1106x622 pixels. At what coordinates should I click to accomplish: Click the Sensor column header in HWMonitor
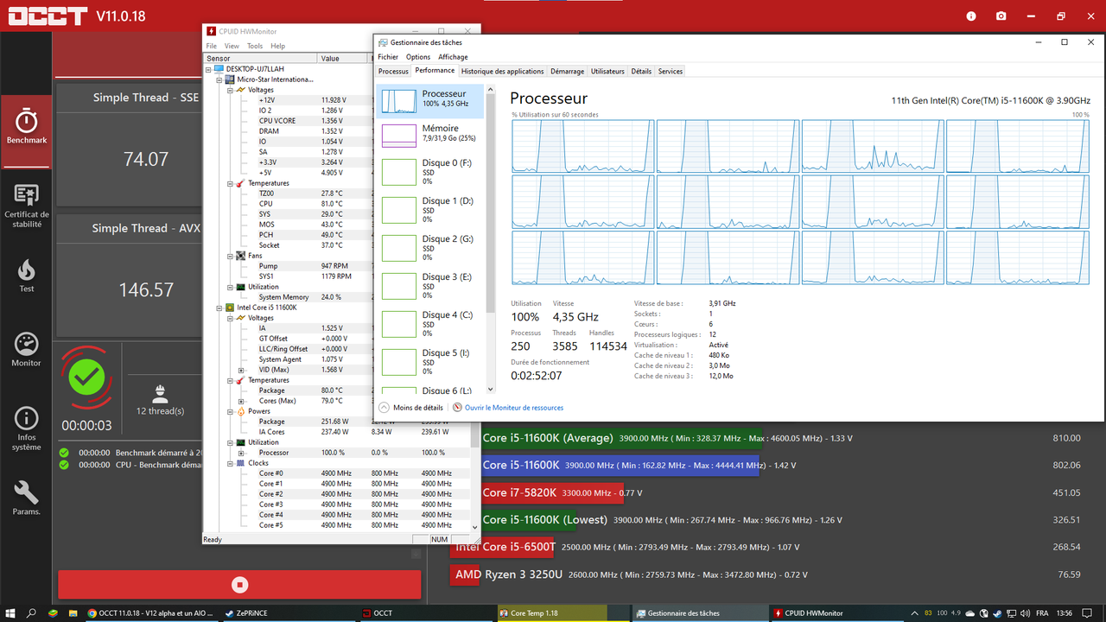point(260,59)
